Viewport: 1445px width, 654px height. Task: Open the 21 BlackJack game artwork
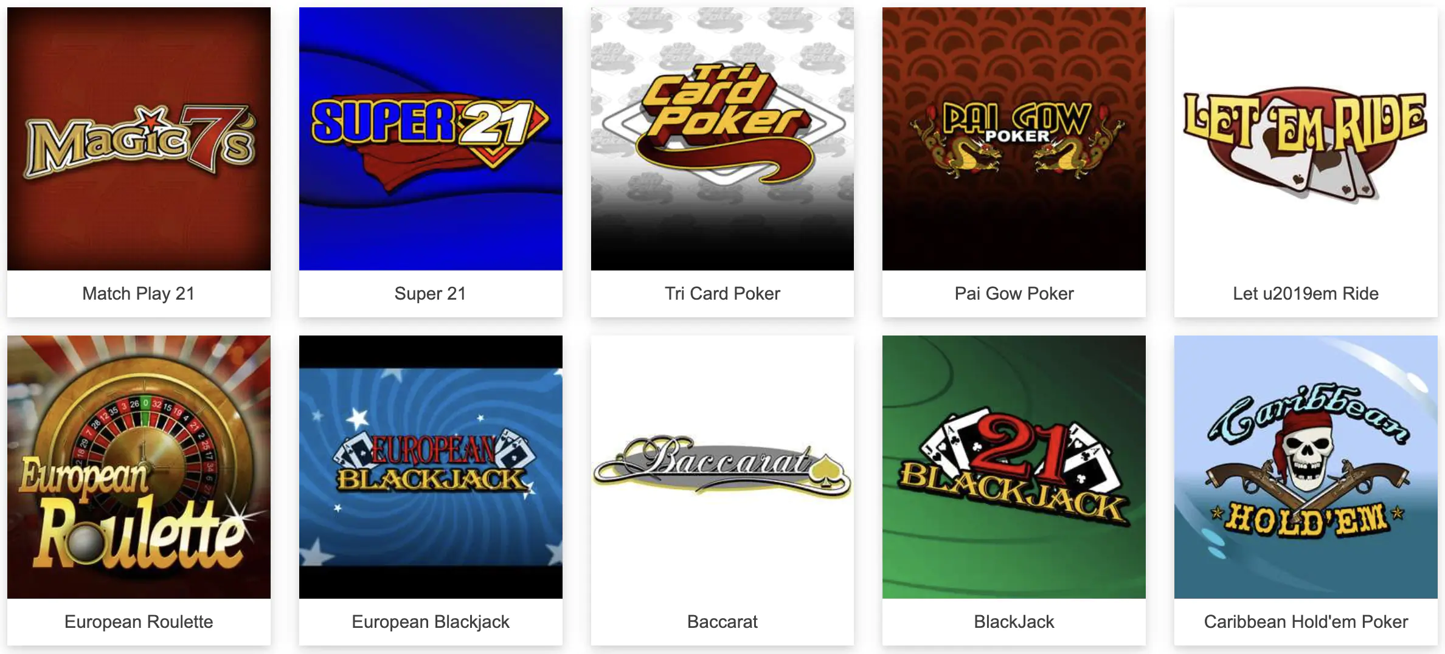[1014, 467]
